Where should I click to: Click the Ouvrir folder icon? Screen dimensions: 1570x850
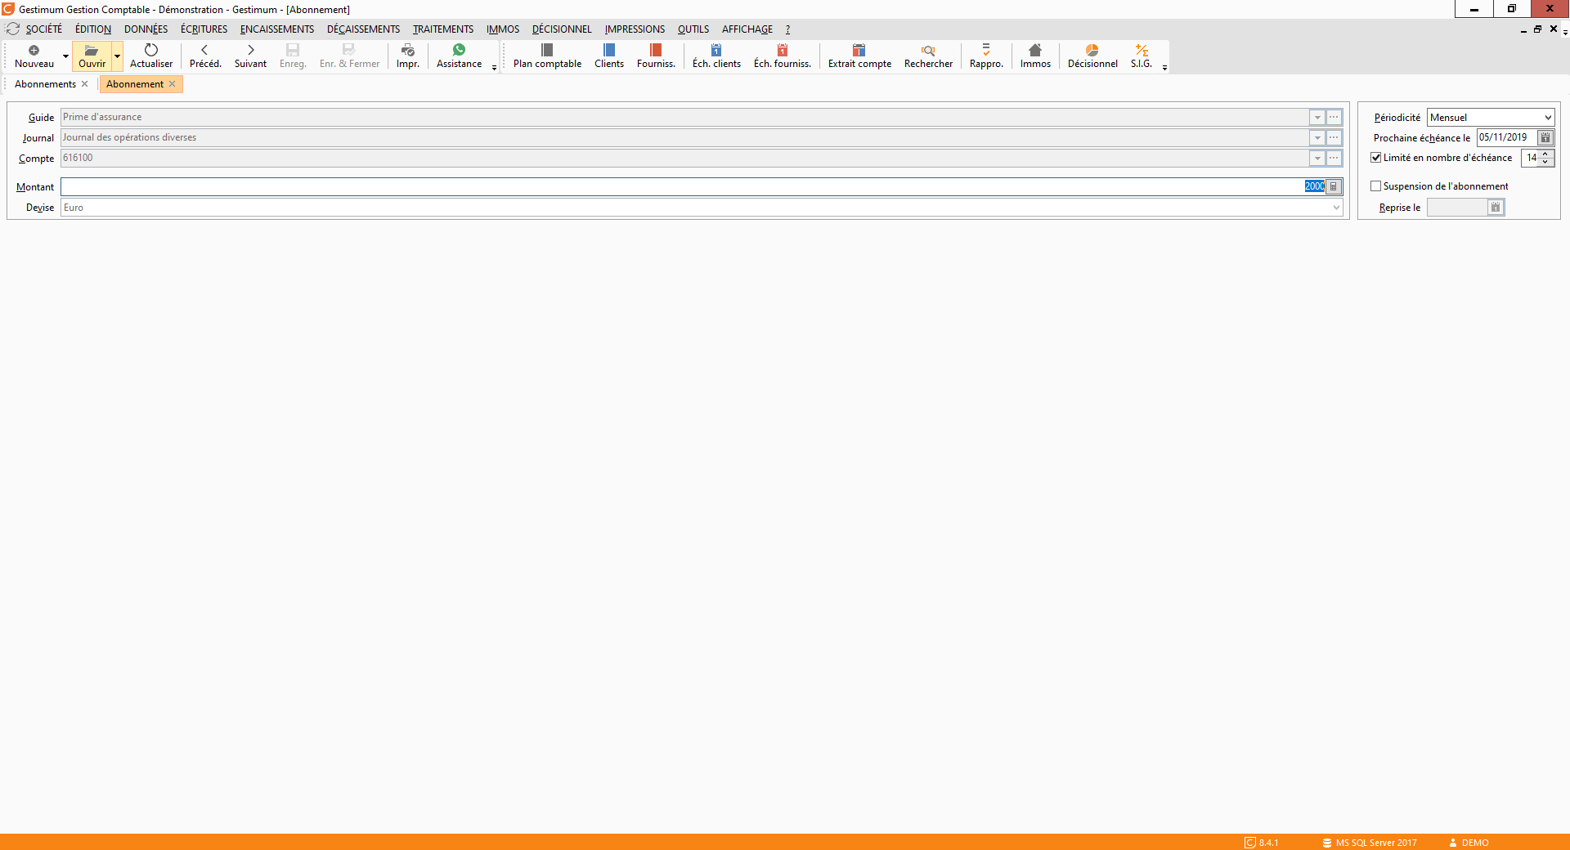(92, 51)
